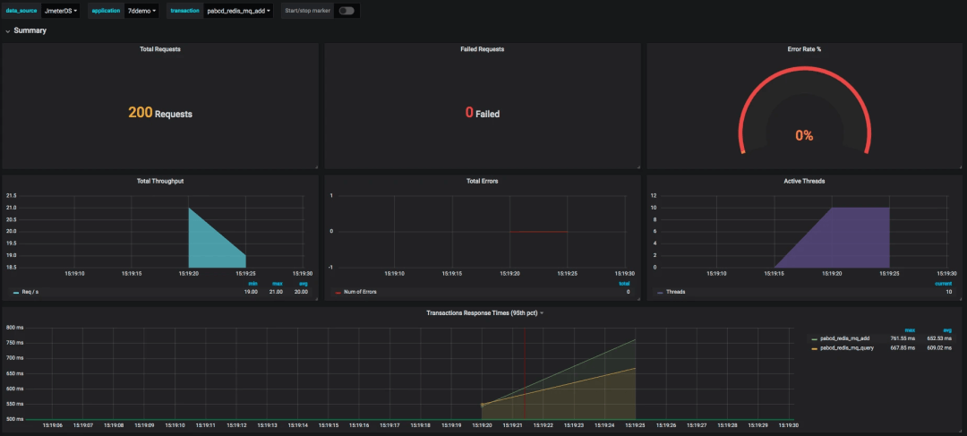Toggle the Start/stop marker switch
Image resolution: width=967 pixels, height=436 pixels.
[x=347, y=11]
